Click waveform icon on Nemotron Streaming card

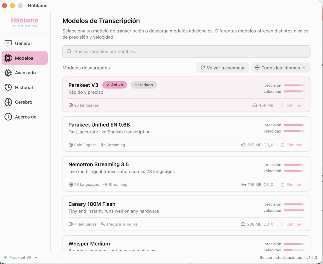click(x=105, y=185)
